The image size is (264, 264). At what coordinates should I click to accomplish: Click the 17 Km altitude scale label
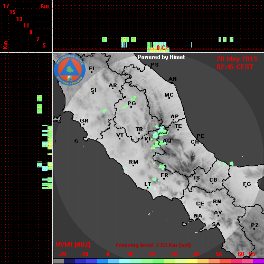click(6, 6)
